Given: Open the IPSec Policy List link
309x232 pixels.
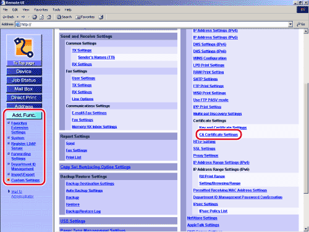Looking at the screenshot, I should 213,211.
